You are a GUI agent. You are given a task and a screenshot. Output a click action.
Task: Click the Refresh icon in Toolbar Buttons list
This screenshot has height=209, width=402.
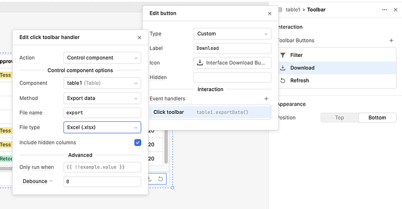coord(283,81)
